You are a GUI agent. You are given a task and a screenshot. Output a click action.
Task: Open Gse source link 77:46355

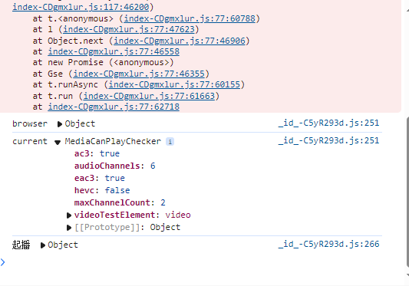pyautogui.click(x=139, y=74)
